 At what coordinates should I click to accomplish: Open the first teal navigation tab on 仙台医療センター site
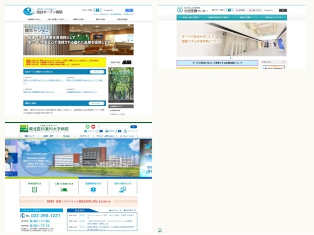tap(190, 18)
